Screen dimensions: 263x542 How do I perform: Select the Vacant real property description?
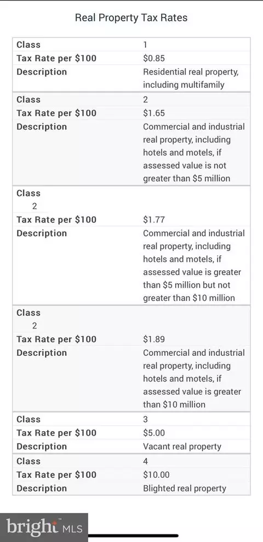click(x=182, y=446)
